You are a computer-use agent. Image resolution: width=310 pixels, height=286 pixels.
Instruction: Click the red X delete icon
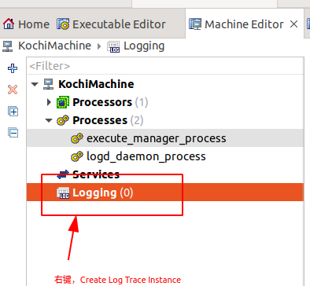(13, 90)
